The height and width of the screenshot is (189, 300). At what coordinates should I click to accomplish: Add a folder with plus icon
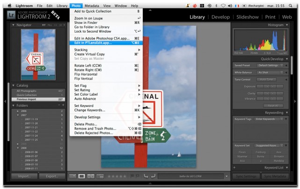point(63,105)
